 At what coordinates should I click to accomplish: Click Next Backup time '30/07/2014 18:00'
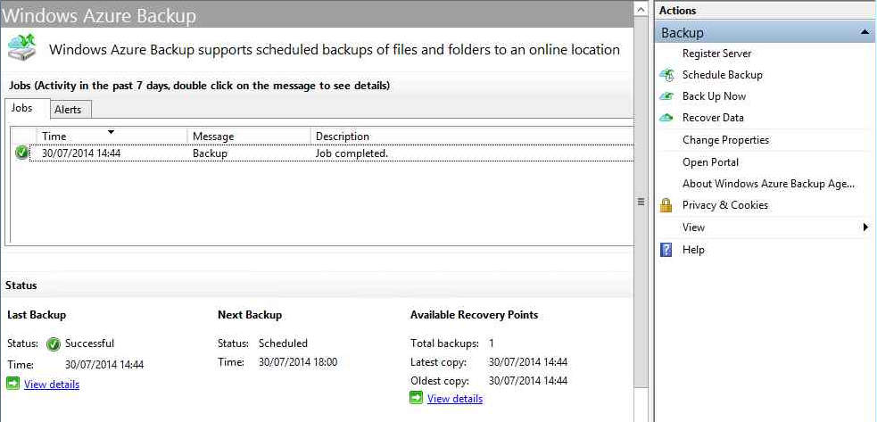point(298,362)
